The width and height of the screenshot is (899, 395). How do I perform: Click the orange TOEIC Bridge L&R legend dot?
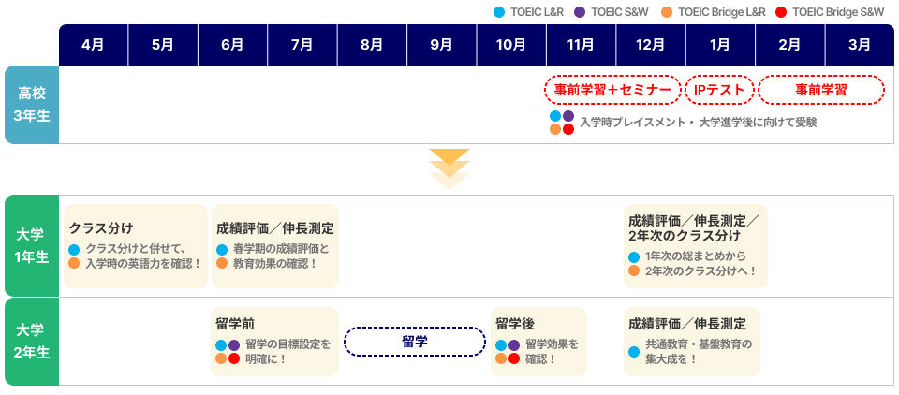click(x=667, y=12)
